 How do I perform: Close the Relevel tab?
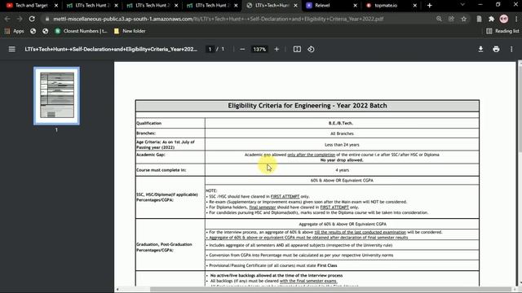tap(355, 6)
